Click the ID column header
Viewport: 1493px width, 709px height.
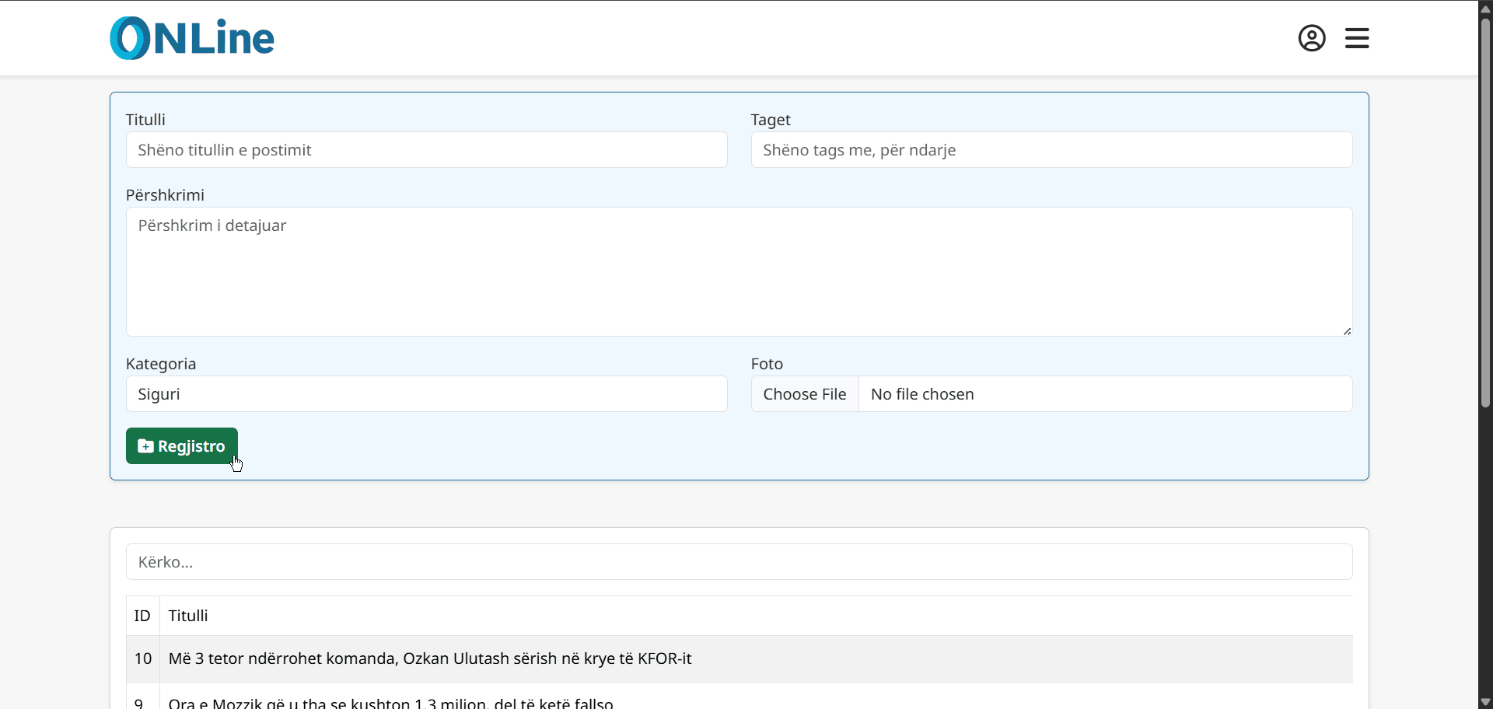tap(142, 616)
